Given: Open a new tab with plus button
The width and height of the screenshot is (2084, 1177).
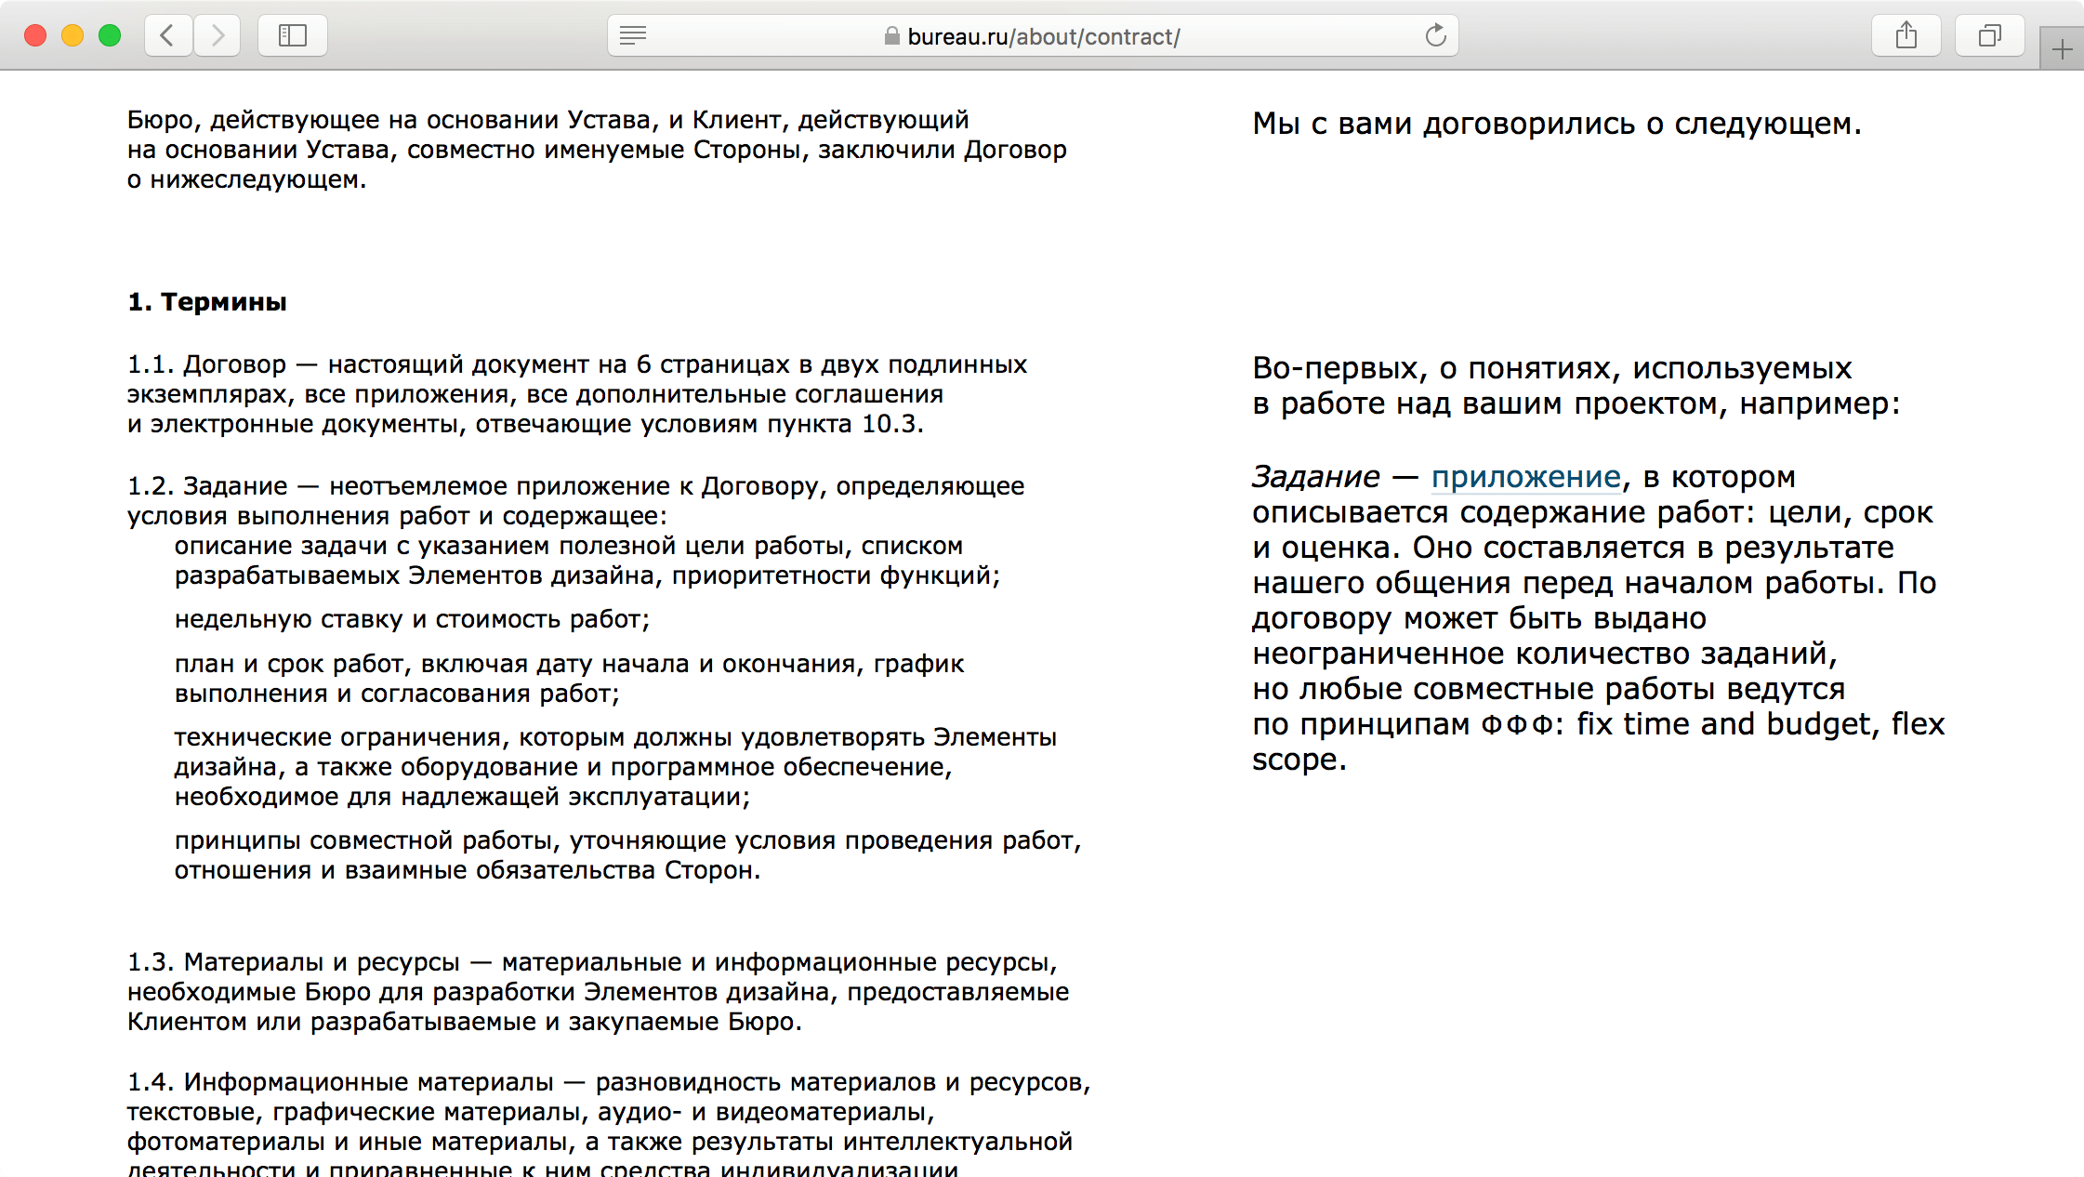Looking at the screenshot, I should click(2062, 49).
